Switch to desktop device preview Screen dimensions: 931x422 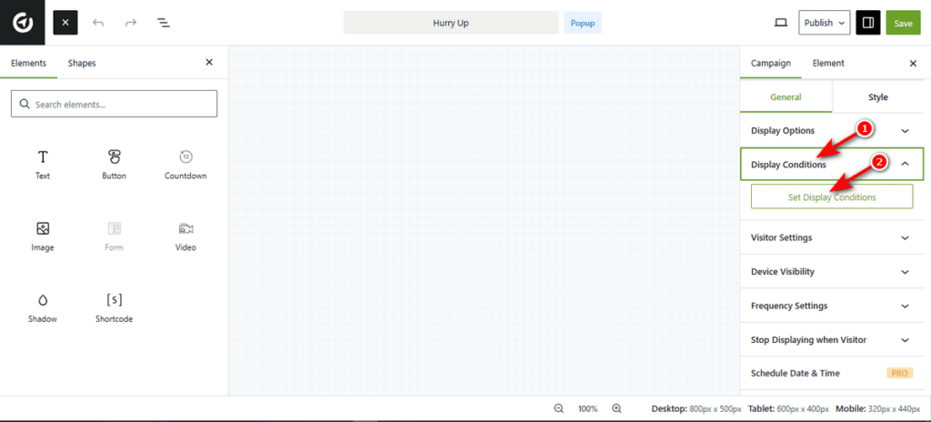point(780,23)
